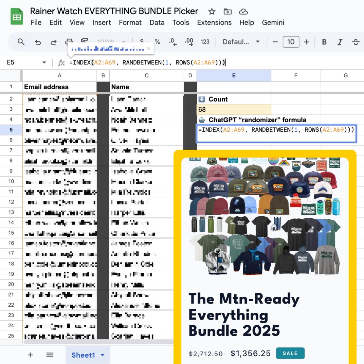Select row 5 header

click(x=11, y=130)
